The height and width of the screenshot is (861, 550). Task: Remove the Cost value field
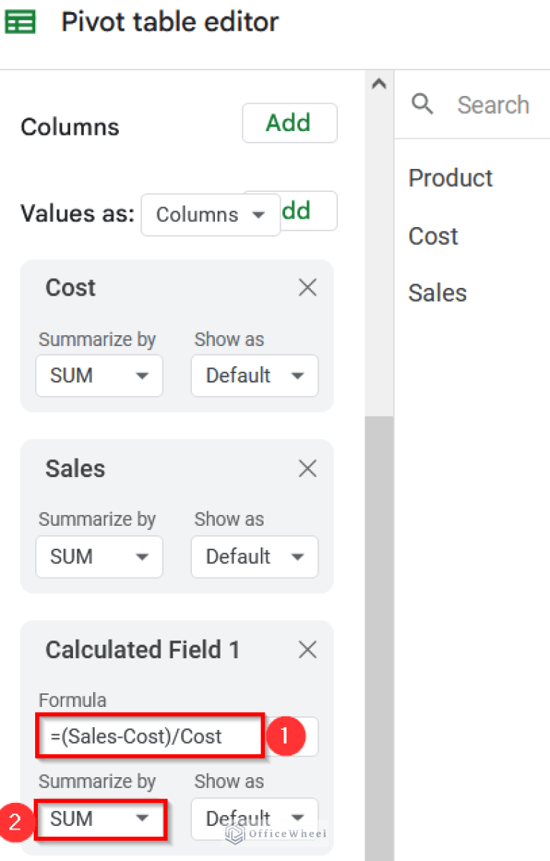(307, 287)
